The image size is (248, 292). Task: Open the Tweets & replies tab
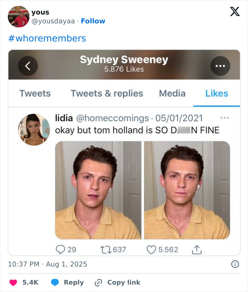coord(106,93)
